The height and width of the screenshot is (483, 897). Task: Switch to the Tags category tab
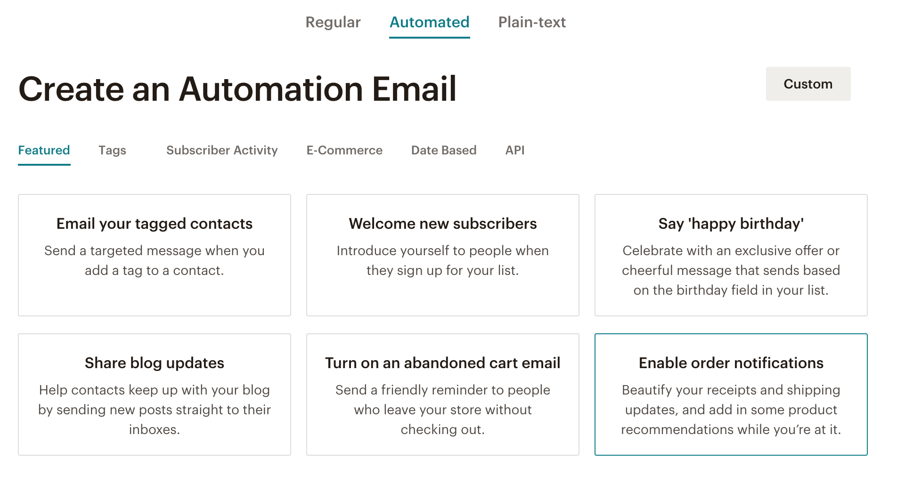coord(112,150)
